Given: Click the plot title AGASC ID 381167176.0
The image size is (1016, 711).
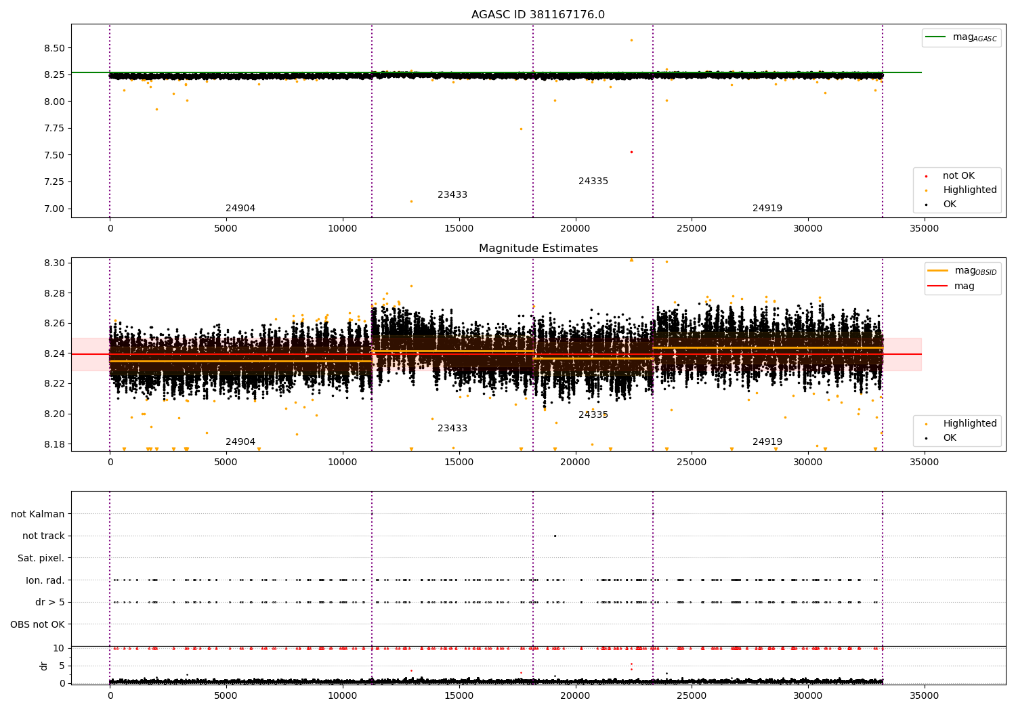Looking at the screenshot, I should click(x=538, y=15).
